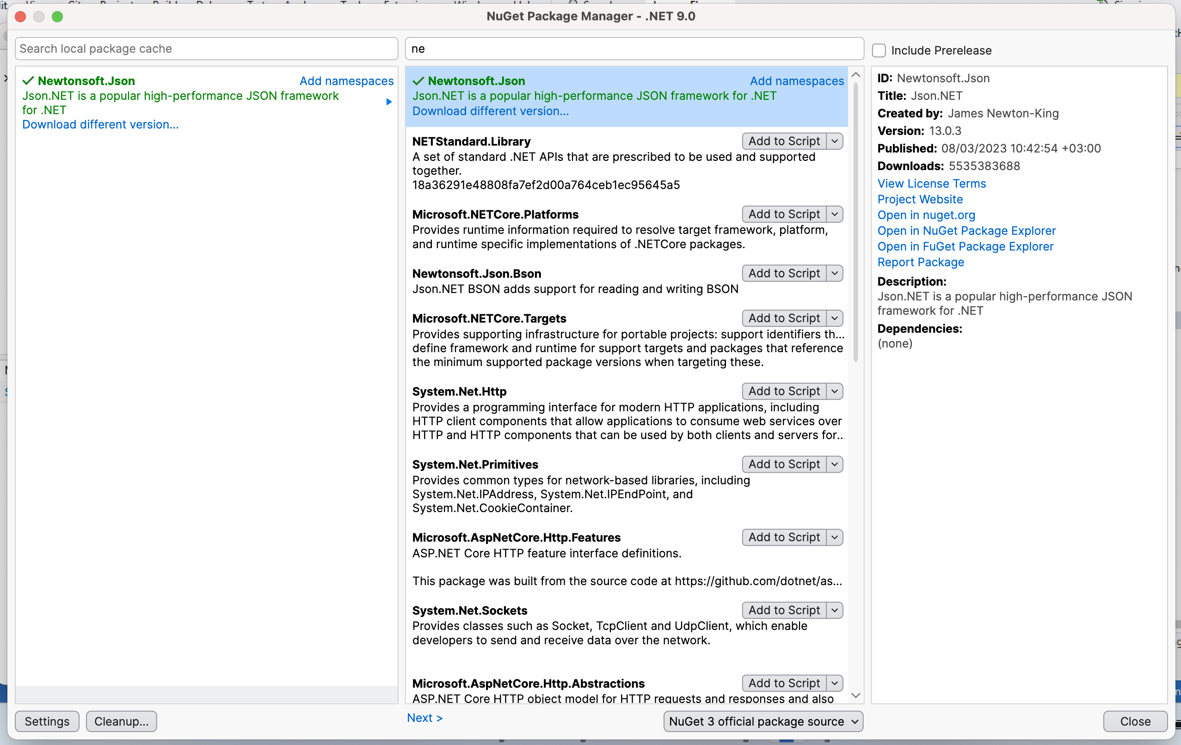
Task: Expand the NuGet 3 official package source dropdown
Action: (855, 721)
